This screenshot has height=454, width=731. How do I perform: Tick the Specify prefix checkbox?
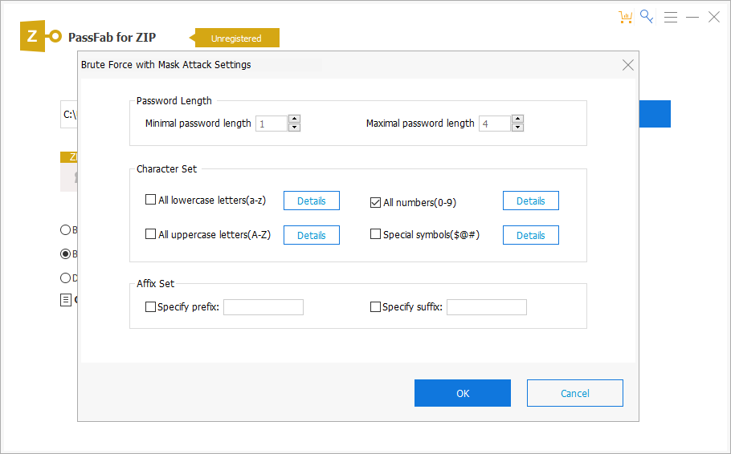tap(150, 307)
